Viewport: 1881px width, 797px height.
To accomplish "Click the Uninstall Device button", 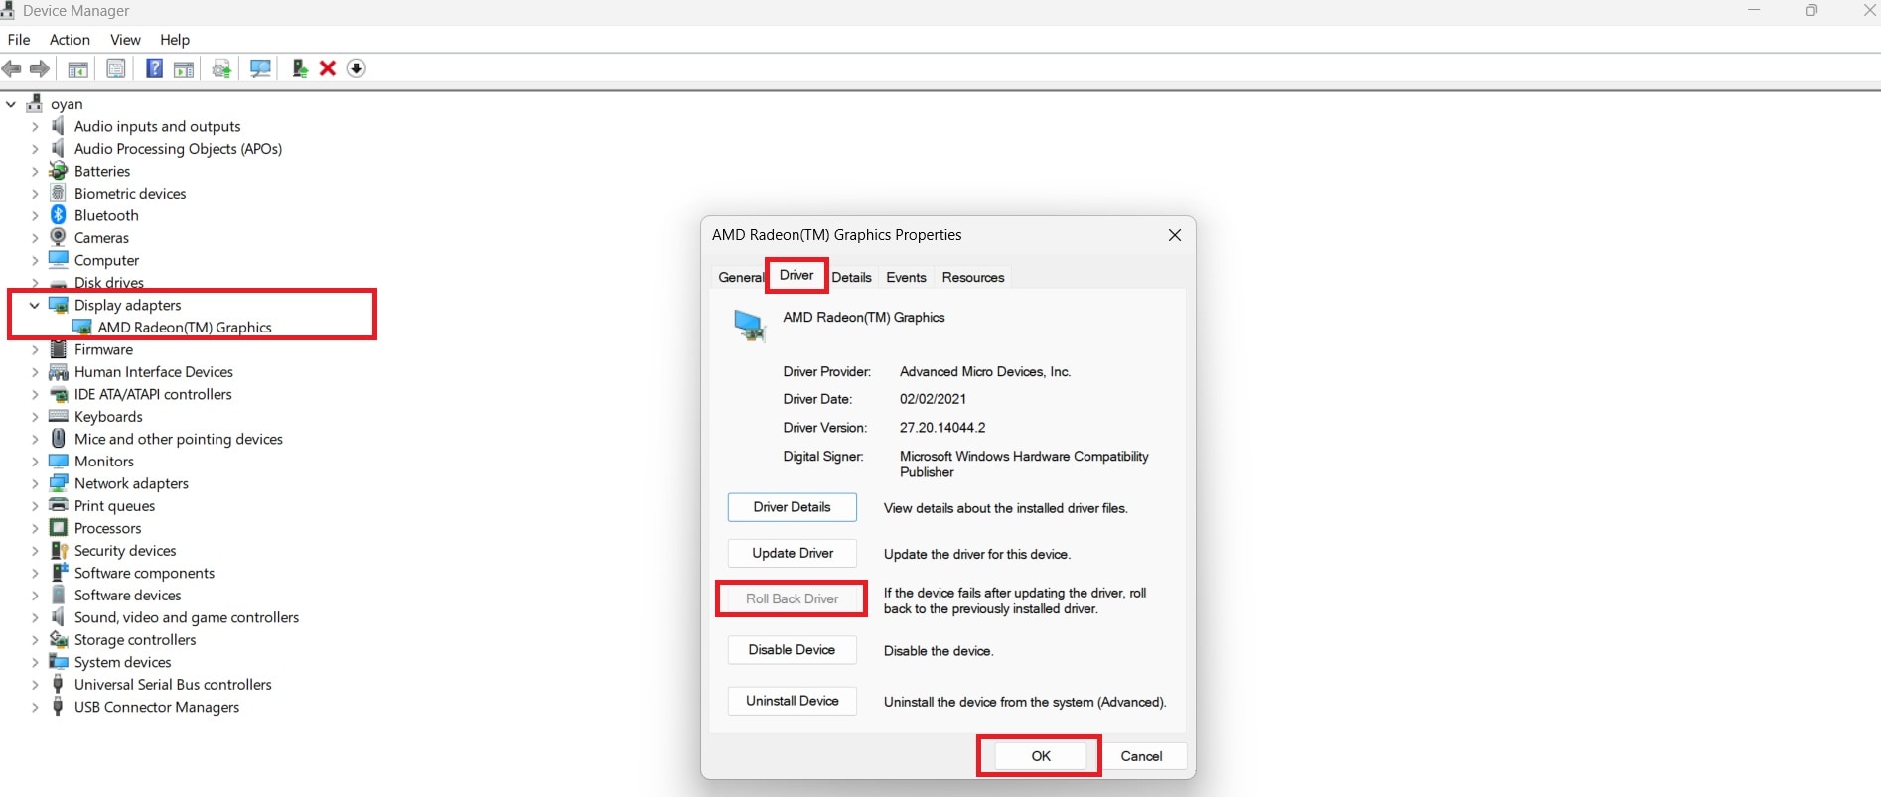I will [793, 701].
